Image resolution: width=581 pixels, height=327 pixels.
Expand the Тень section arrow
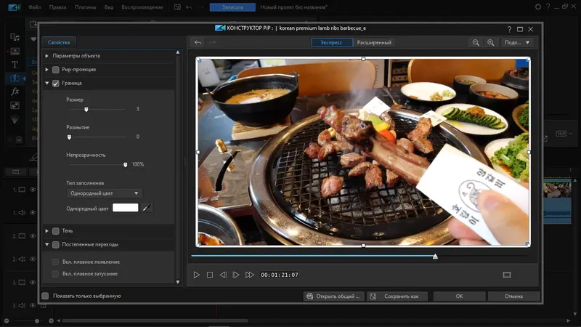click(x=46, y=231)
